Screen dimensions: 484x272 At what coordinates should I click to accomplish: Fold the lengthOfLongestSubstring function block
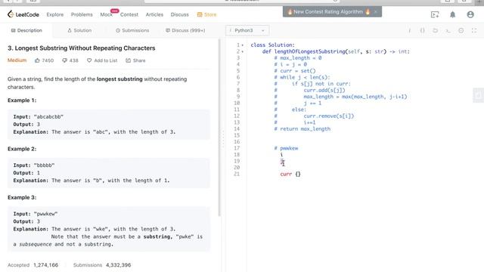(x=243, y=51)
